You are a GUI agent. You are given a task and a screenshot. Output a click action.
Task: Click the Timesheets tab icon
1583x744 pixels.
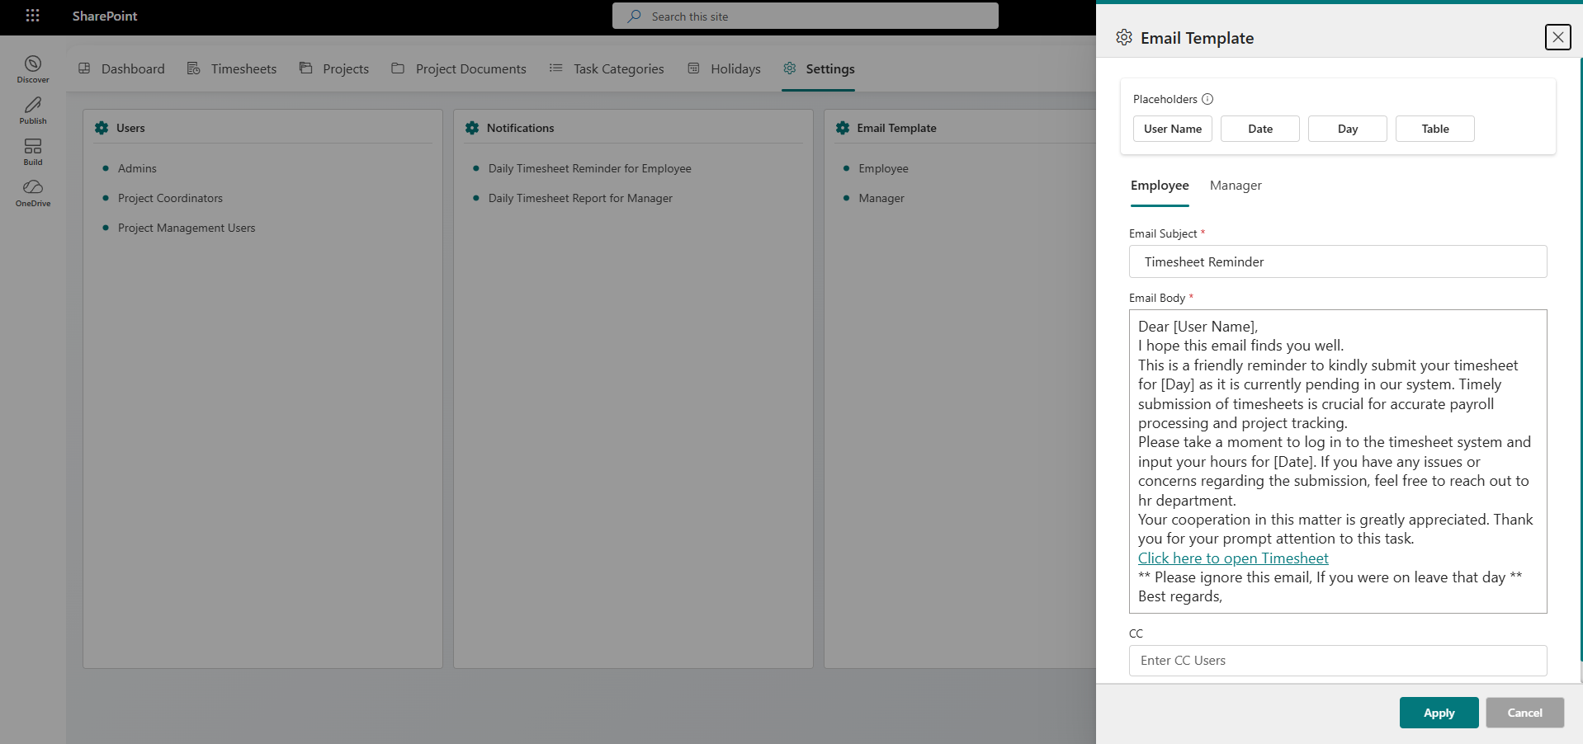194,68
